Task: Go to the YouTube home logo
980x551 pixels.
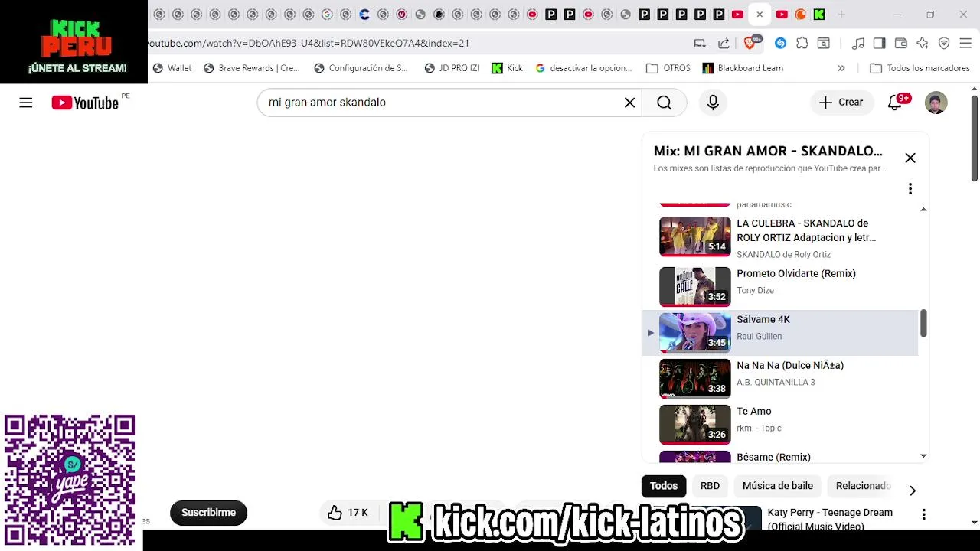Action: (x=85, y=103)
